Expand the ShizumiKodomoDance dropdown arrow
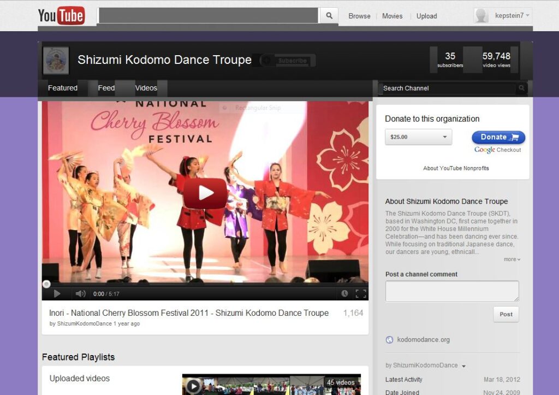 463,366
